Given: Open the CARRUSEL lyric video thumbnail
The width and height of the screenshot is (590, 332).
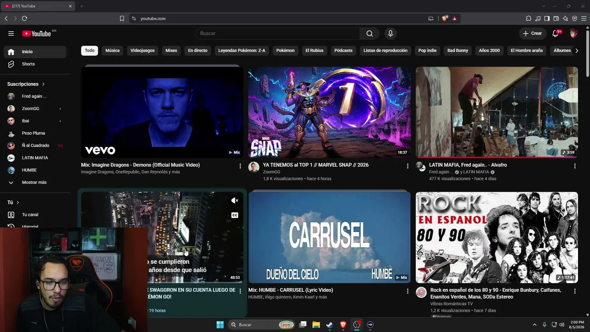Looking at the screenshot, I should point(330,237).
